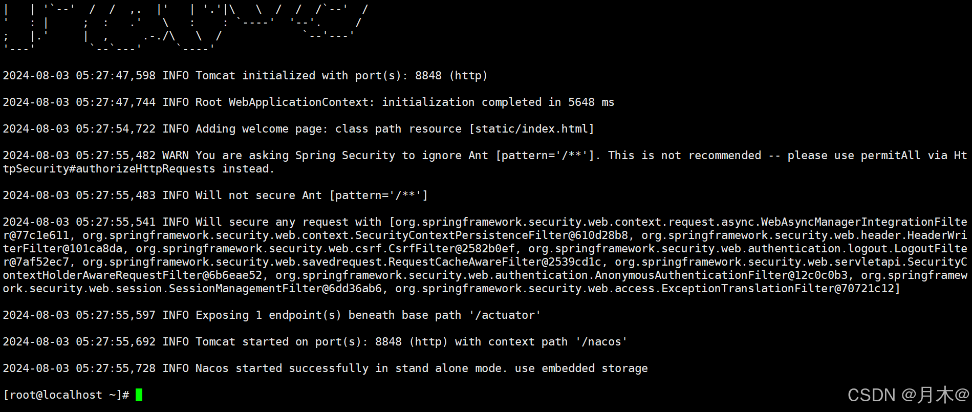972x412 pixels.
Task: Click the Tomcat initialized with port 8848 line
Action: coord(245,76)
